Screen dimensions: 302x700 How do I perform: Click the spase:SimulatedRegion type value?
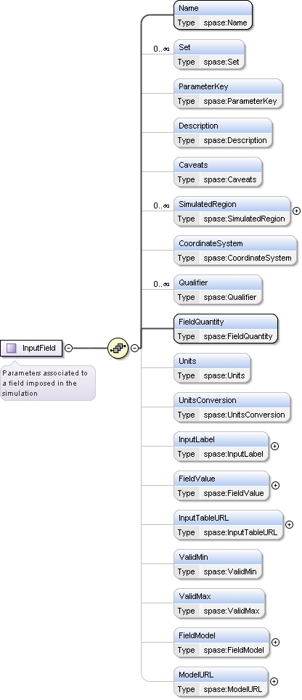244,219
